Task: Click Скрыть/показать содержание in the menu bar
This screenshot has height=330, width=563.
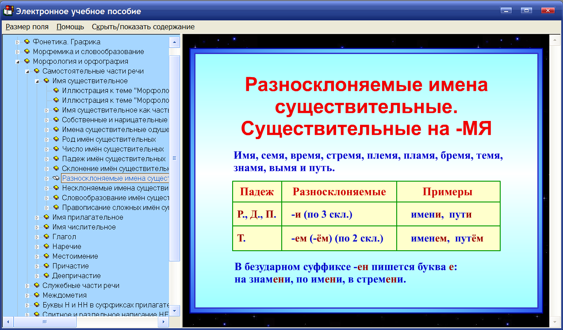Action: [142, 27]
